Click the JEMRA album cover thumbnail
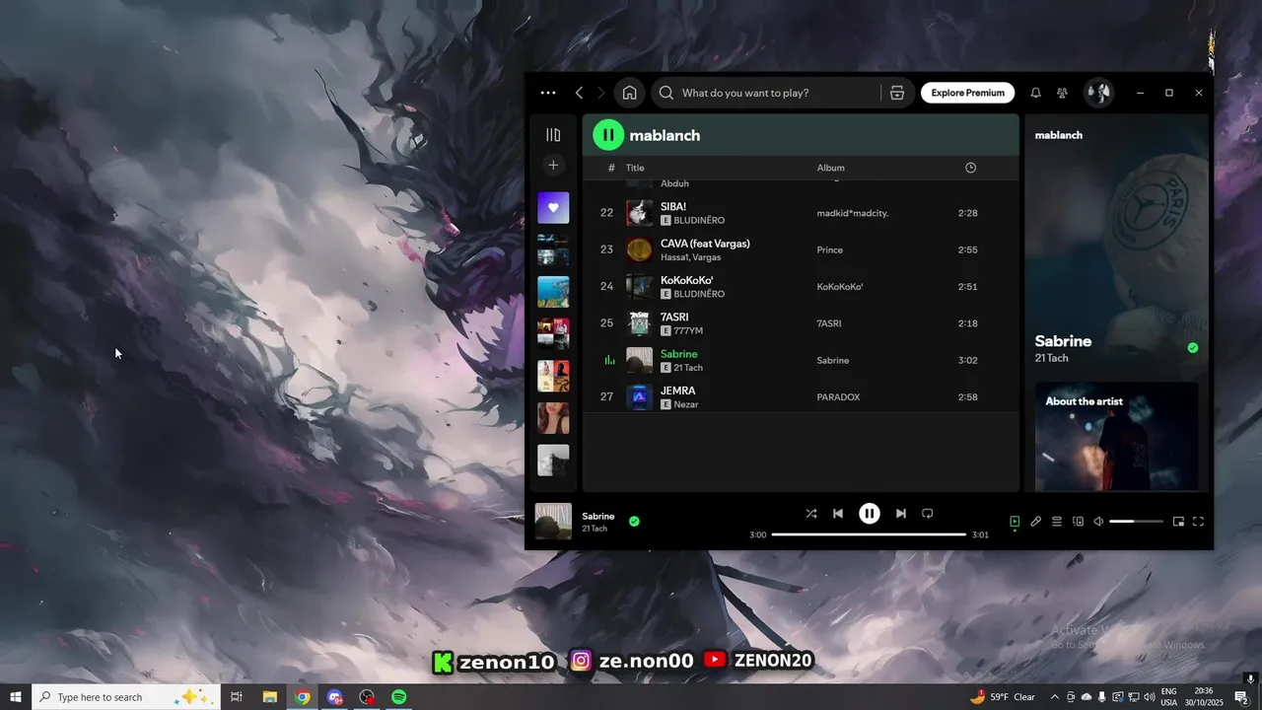The image size is (1262, 710). tap(639, 397)
